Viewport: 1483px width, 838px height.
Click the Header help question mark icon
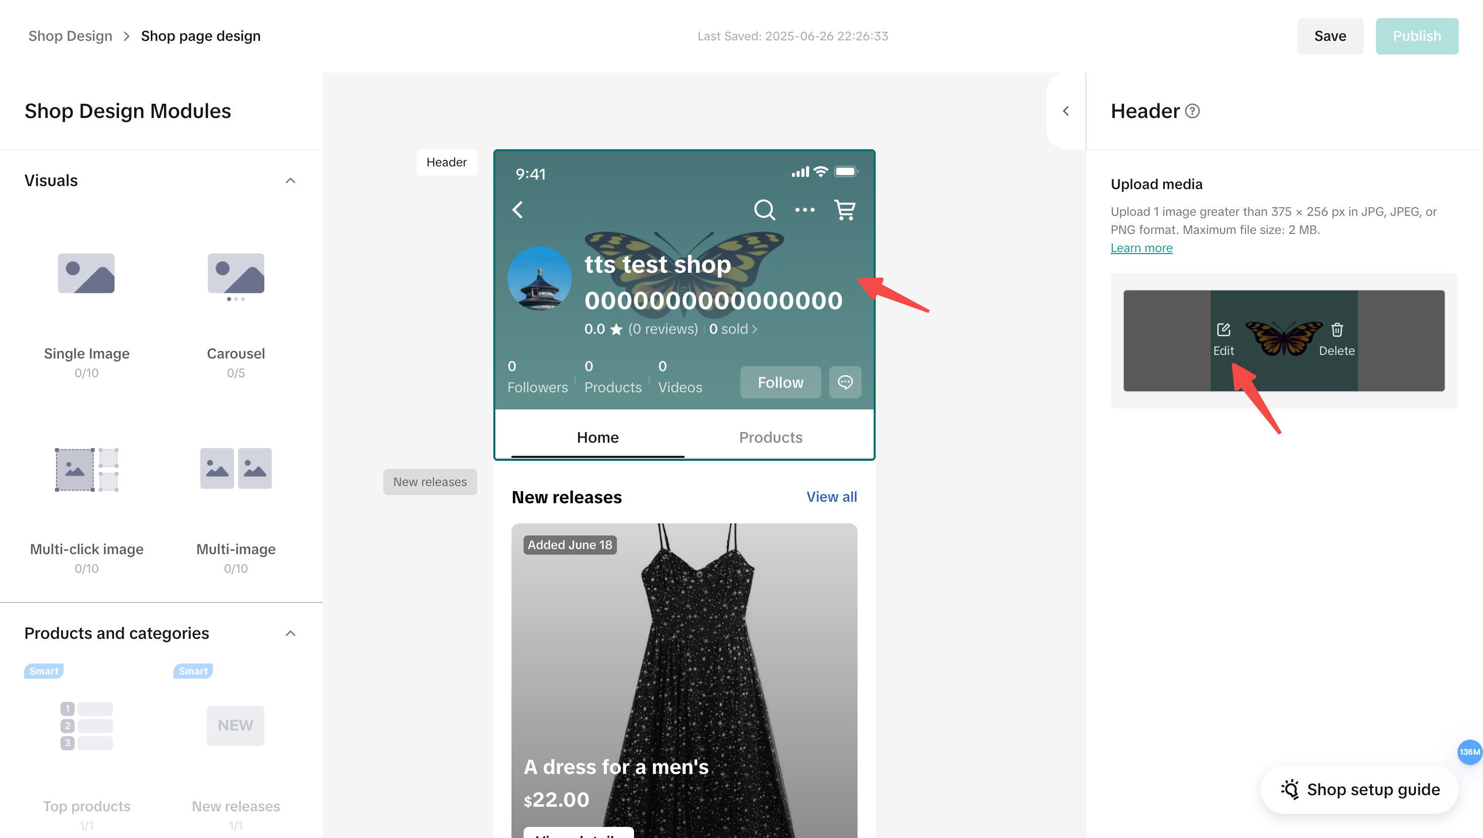1193,111
